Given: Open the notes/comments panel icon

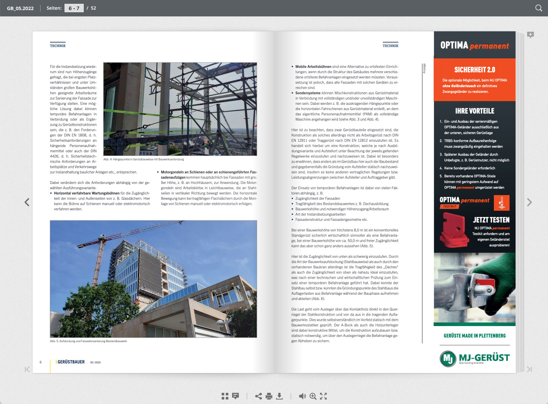Looking at the screenshot, I should (x=235, y=396).
